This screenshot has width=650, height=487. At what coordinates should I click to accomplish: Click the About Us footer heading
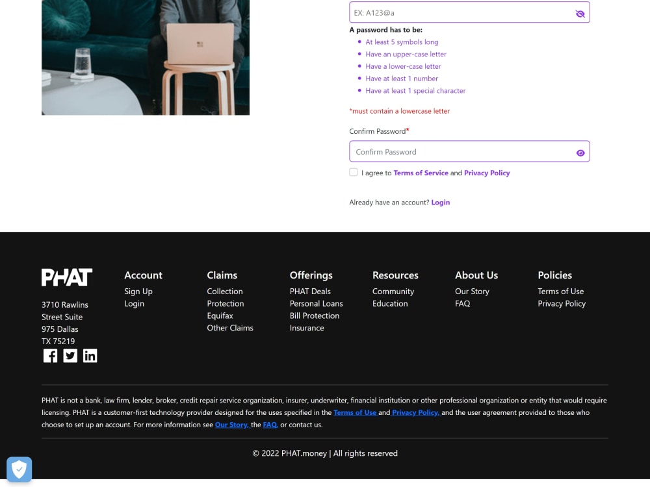click(x=476, y=275)
